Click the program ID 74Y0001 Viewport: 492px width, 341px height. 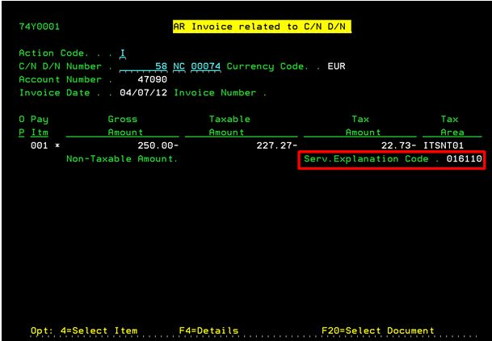[40, 27]
